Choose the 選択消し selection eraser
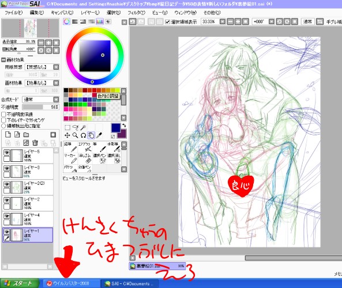The height and width of the screenshot is (288, 342). click(x=114, y=158)
